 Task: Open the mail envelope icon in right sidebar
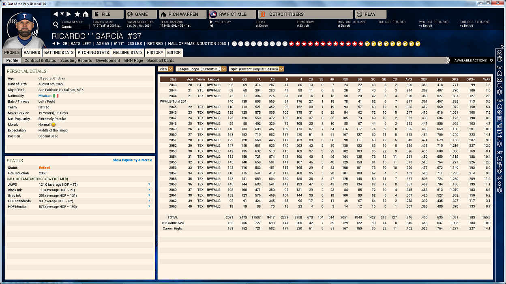coord(500,80)
